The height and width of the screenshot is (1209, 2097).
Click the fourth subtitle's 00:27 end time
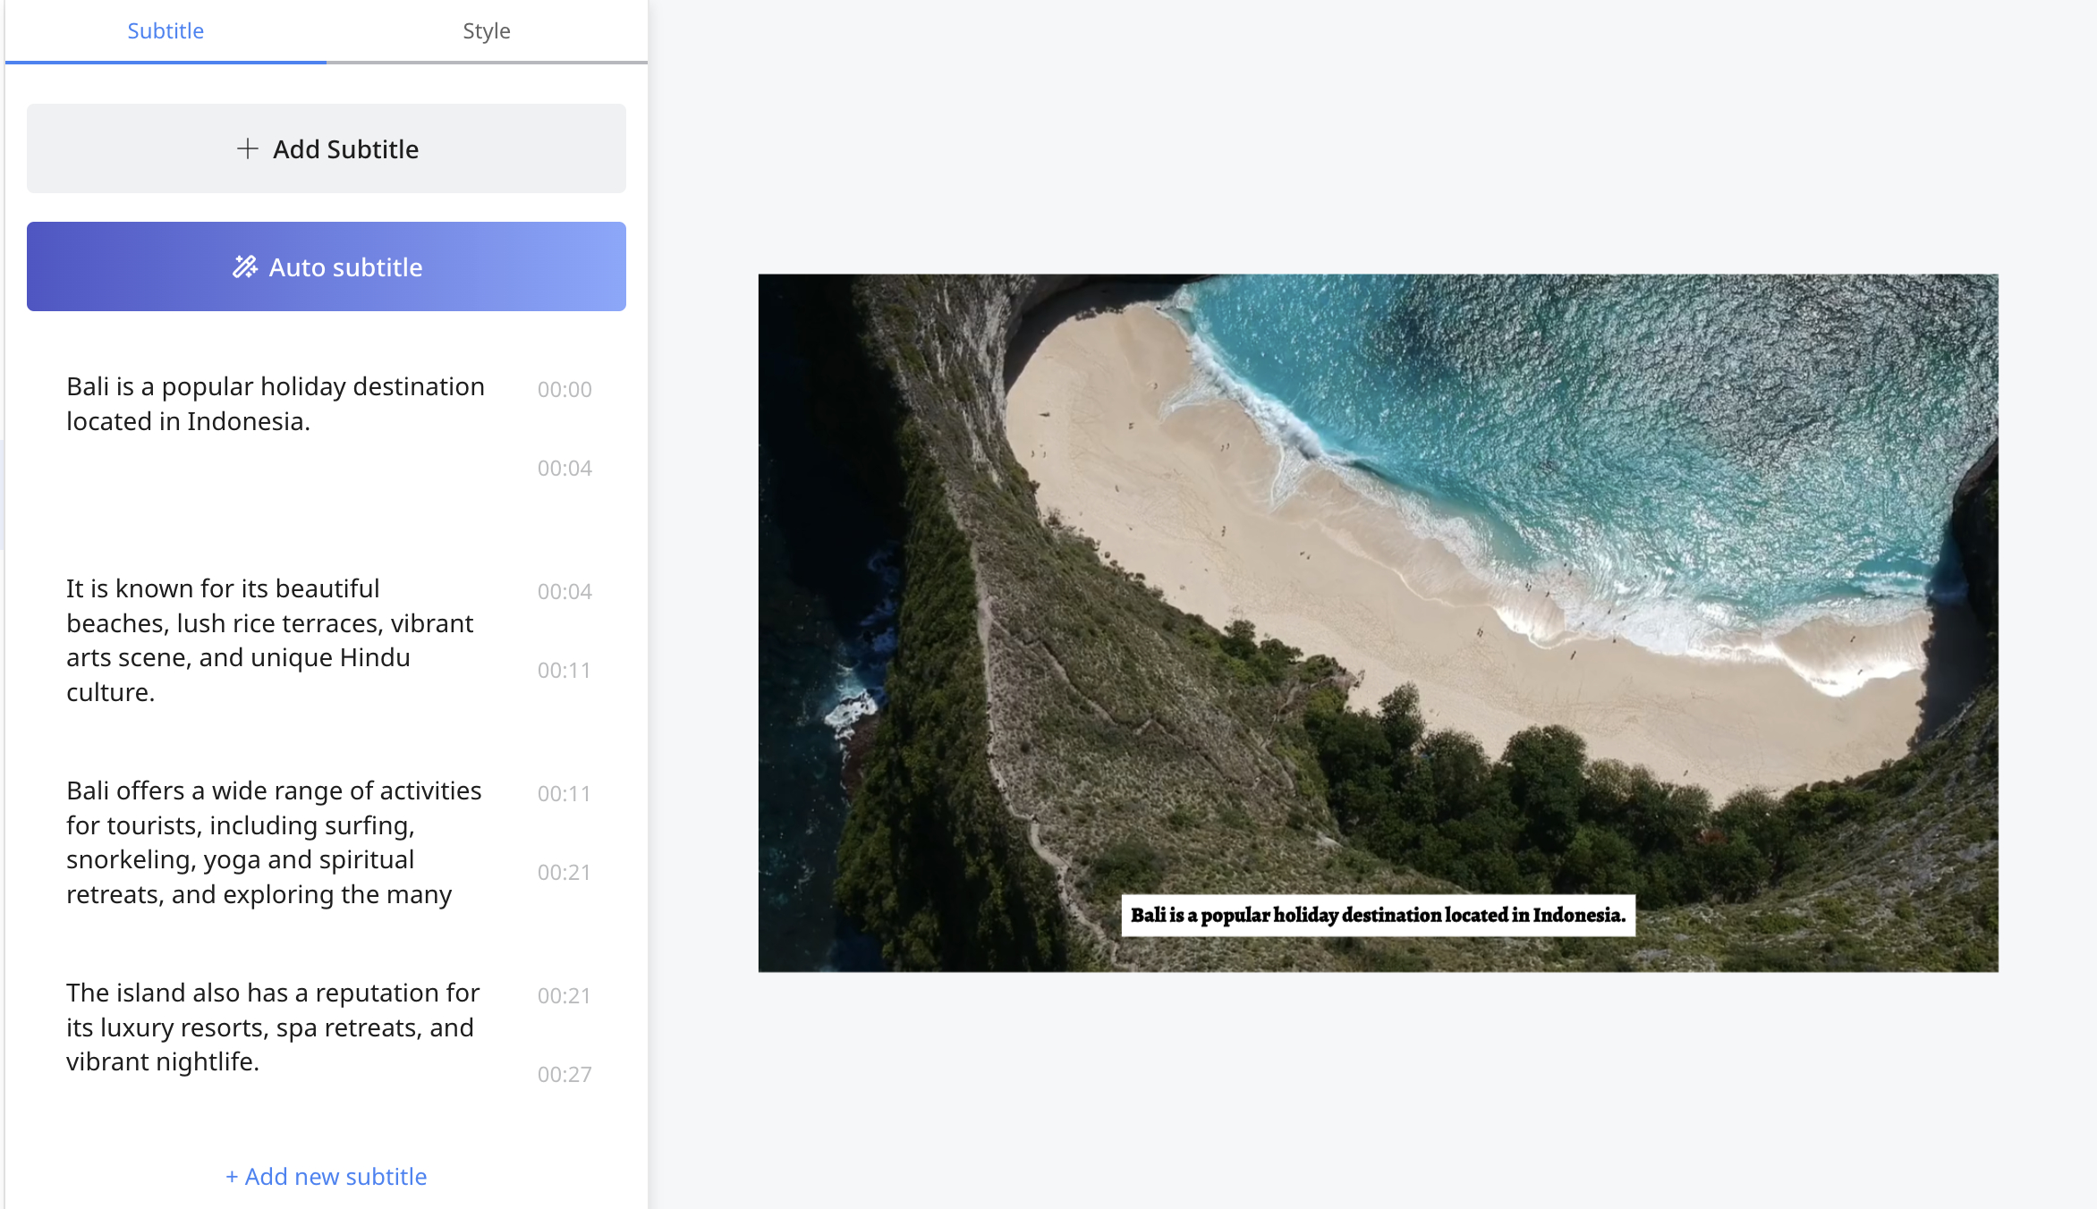pos(565,1075)
